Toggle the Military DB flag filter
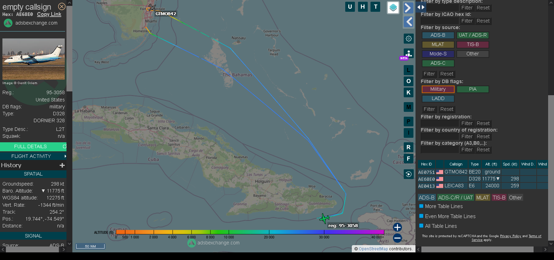 point(438,89)
